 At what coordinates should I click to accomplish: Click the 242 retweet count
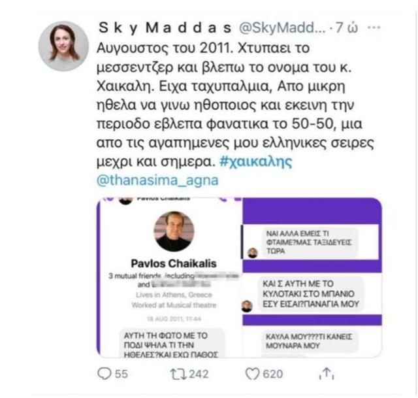tap(199, 374)
